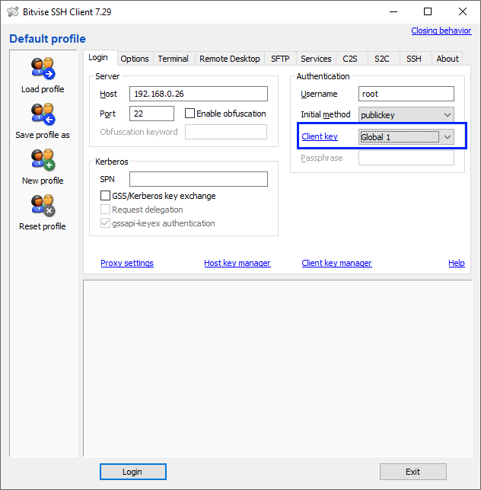This screenshot has width=481, height=490.
Task: Enable the obfuscation checkbox
Action: pos(190,114)
